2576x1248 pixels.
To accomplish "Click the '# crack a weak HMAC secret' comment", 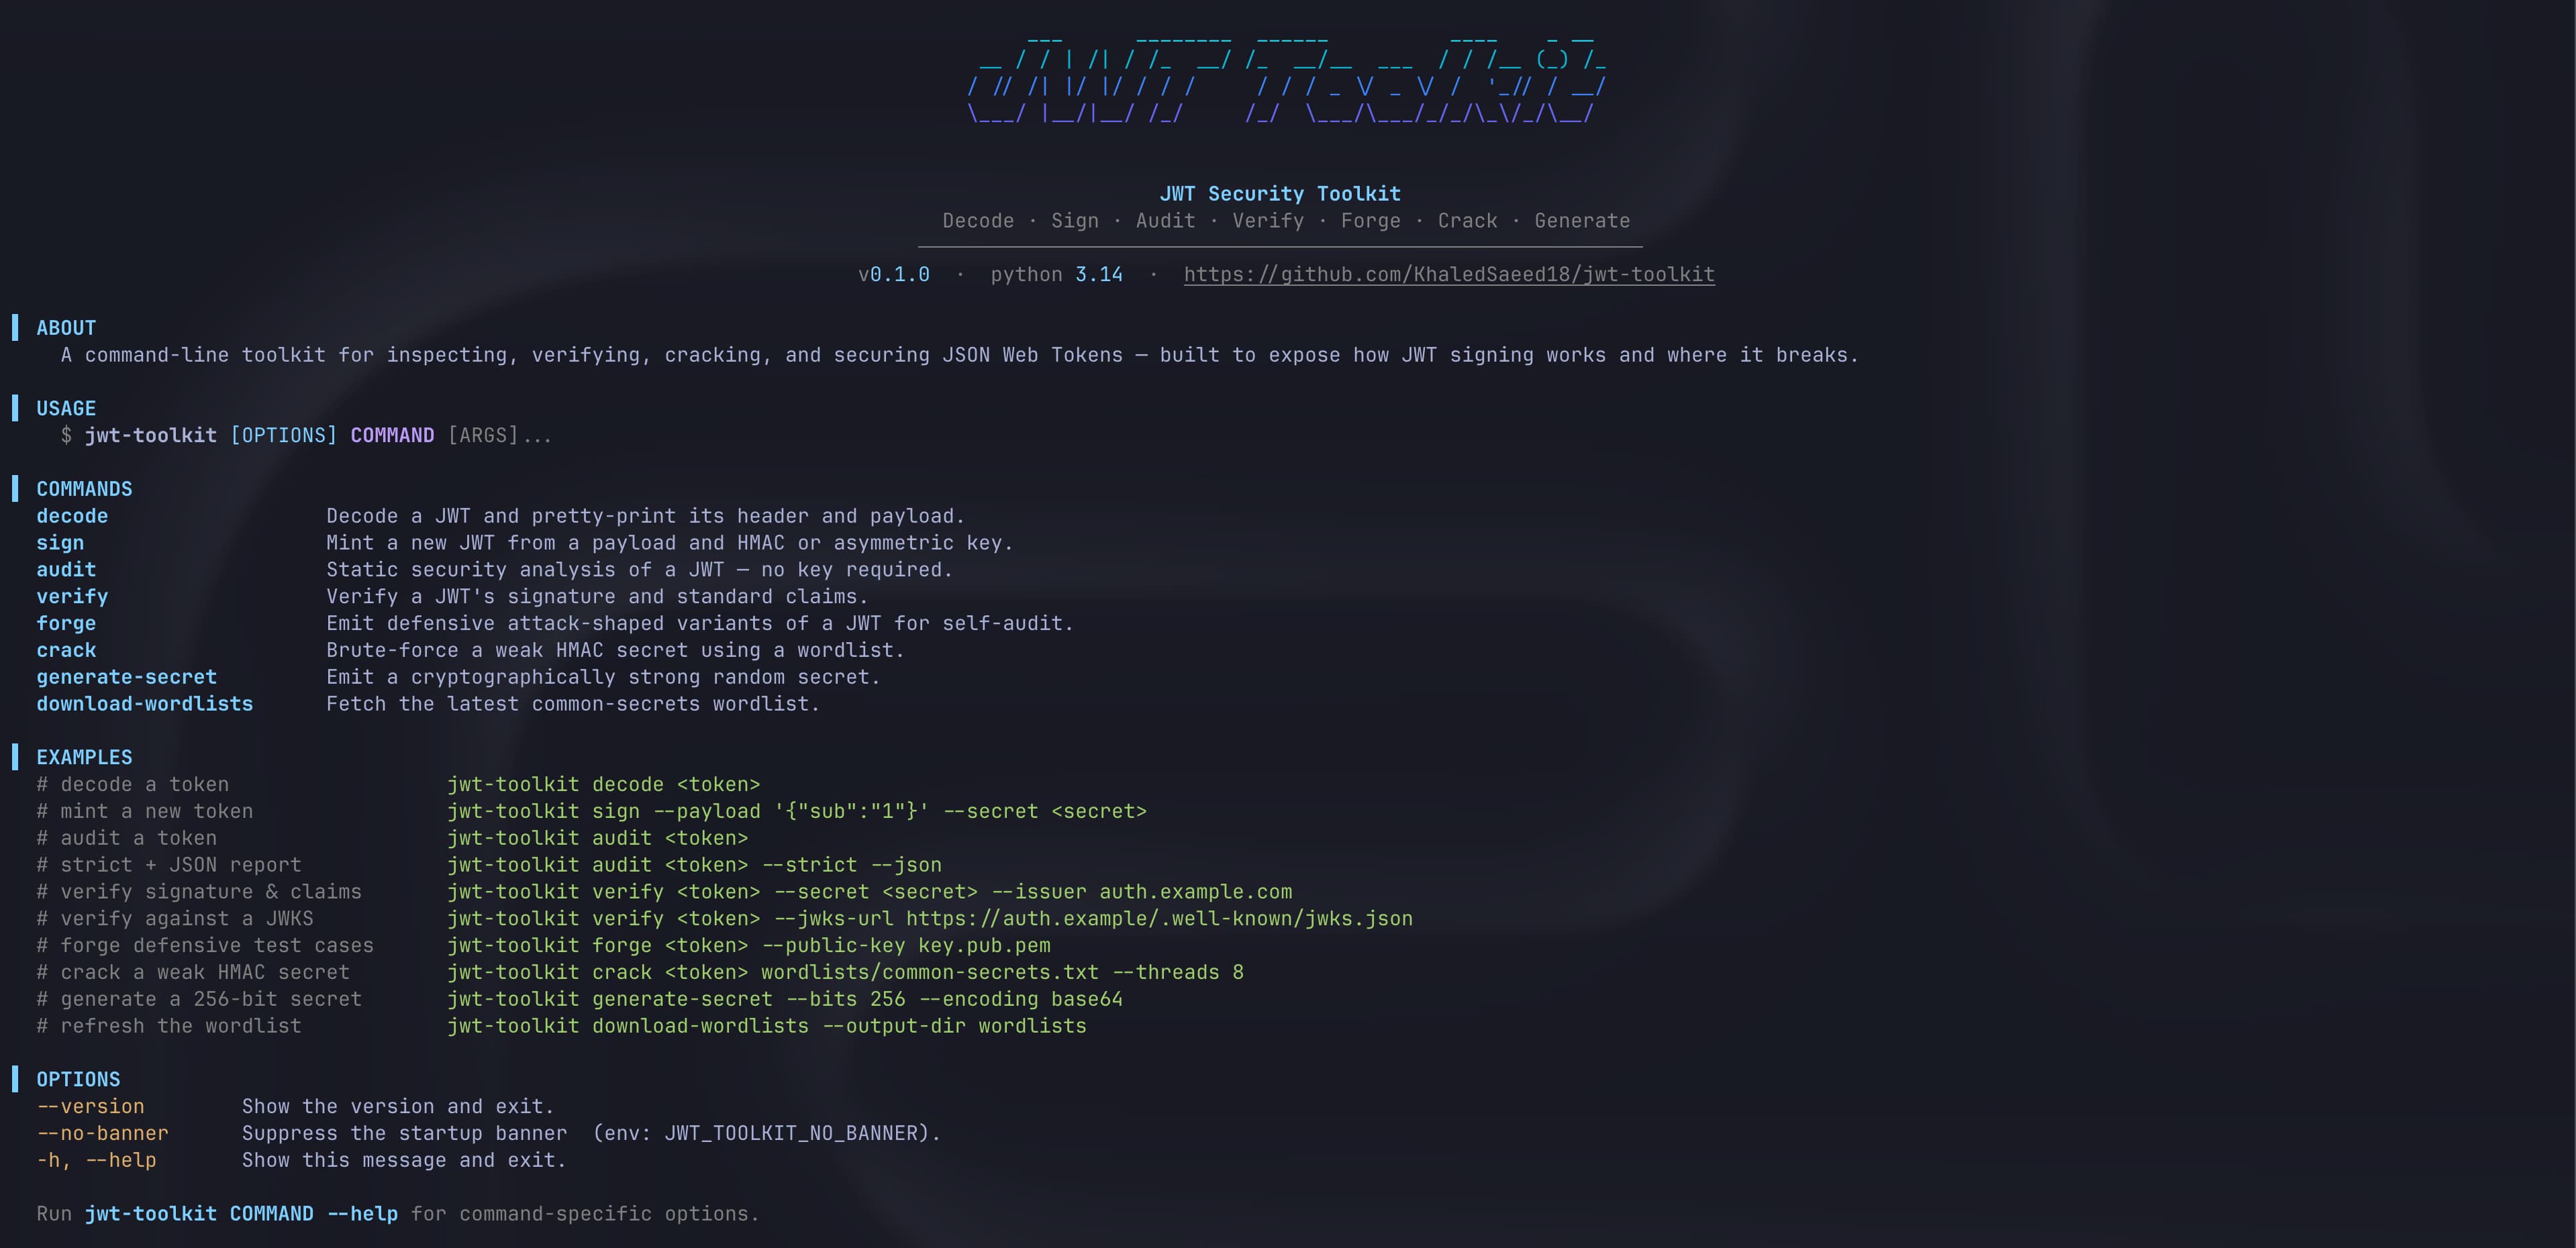I will coord(192,972).
